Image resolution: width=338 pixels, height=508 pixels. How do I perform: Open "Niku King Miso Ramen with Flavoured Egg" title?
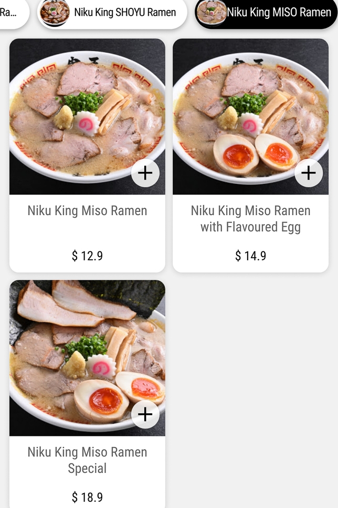pyautogui.click(x=250, y=219)
